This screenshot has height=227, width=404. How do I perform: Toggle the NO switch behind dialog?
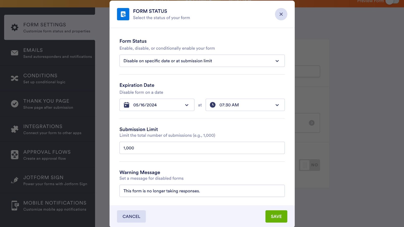(309, 165)
